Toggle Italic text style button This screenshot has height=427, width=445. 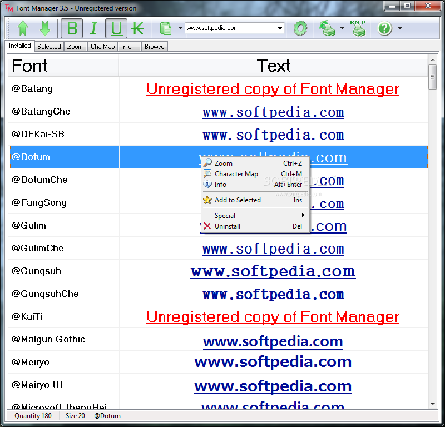point(94,28)
